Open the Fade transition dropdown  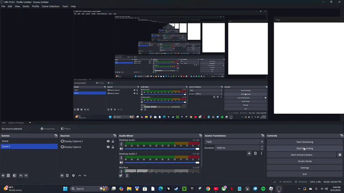(x=234, y=142)
